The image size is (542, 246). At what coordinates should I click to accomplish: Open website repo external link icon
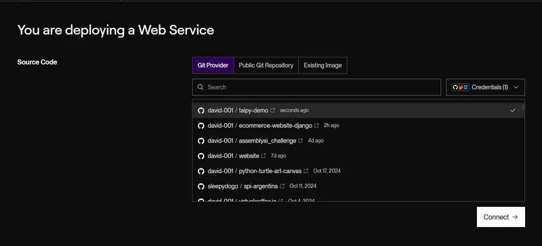(x=264, y=156)
